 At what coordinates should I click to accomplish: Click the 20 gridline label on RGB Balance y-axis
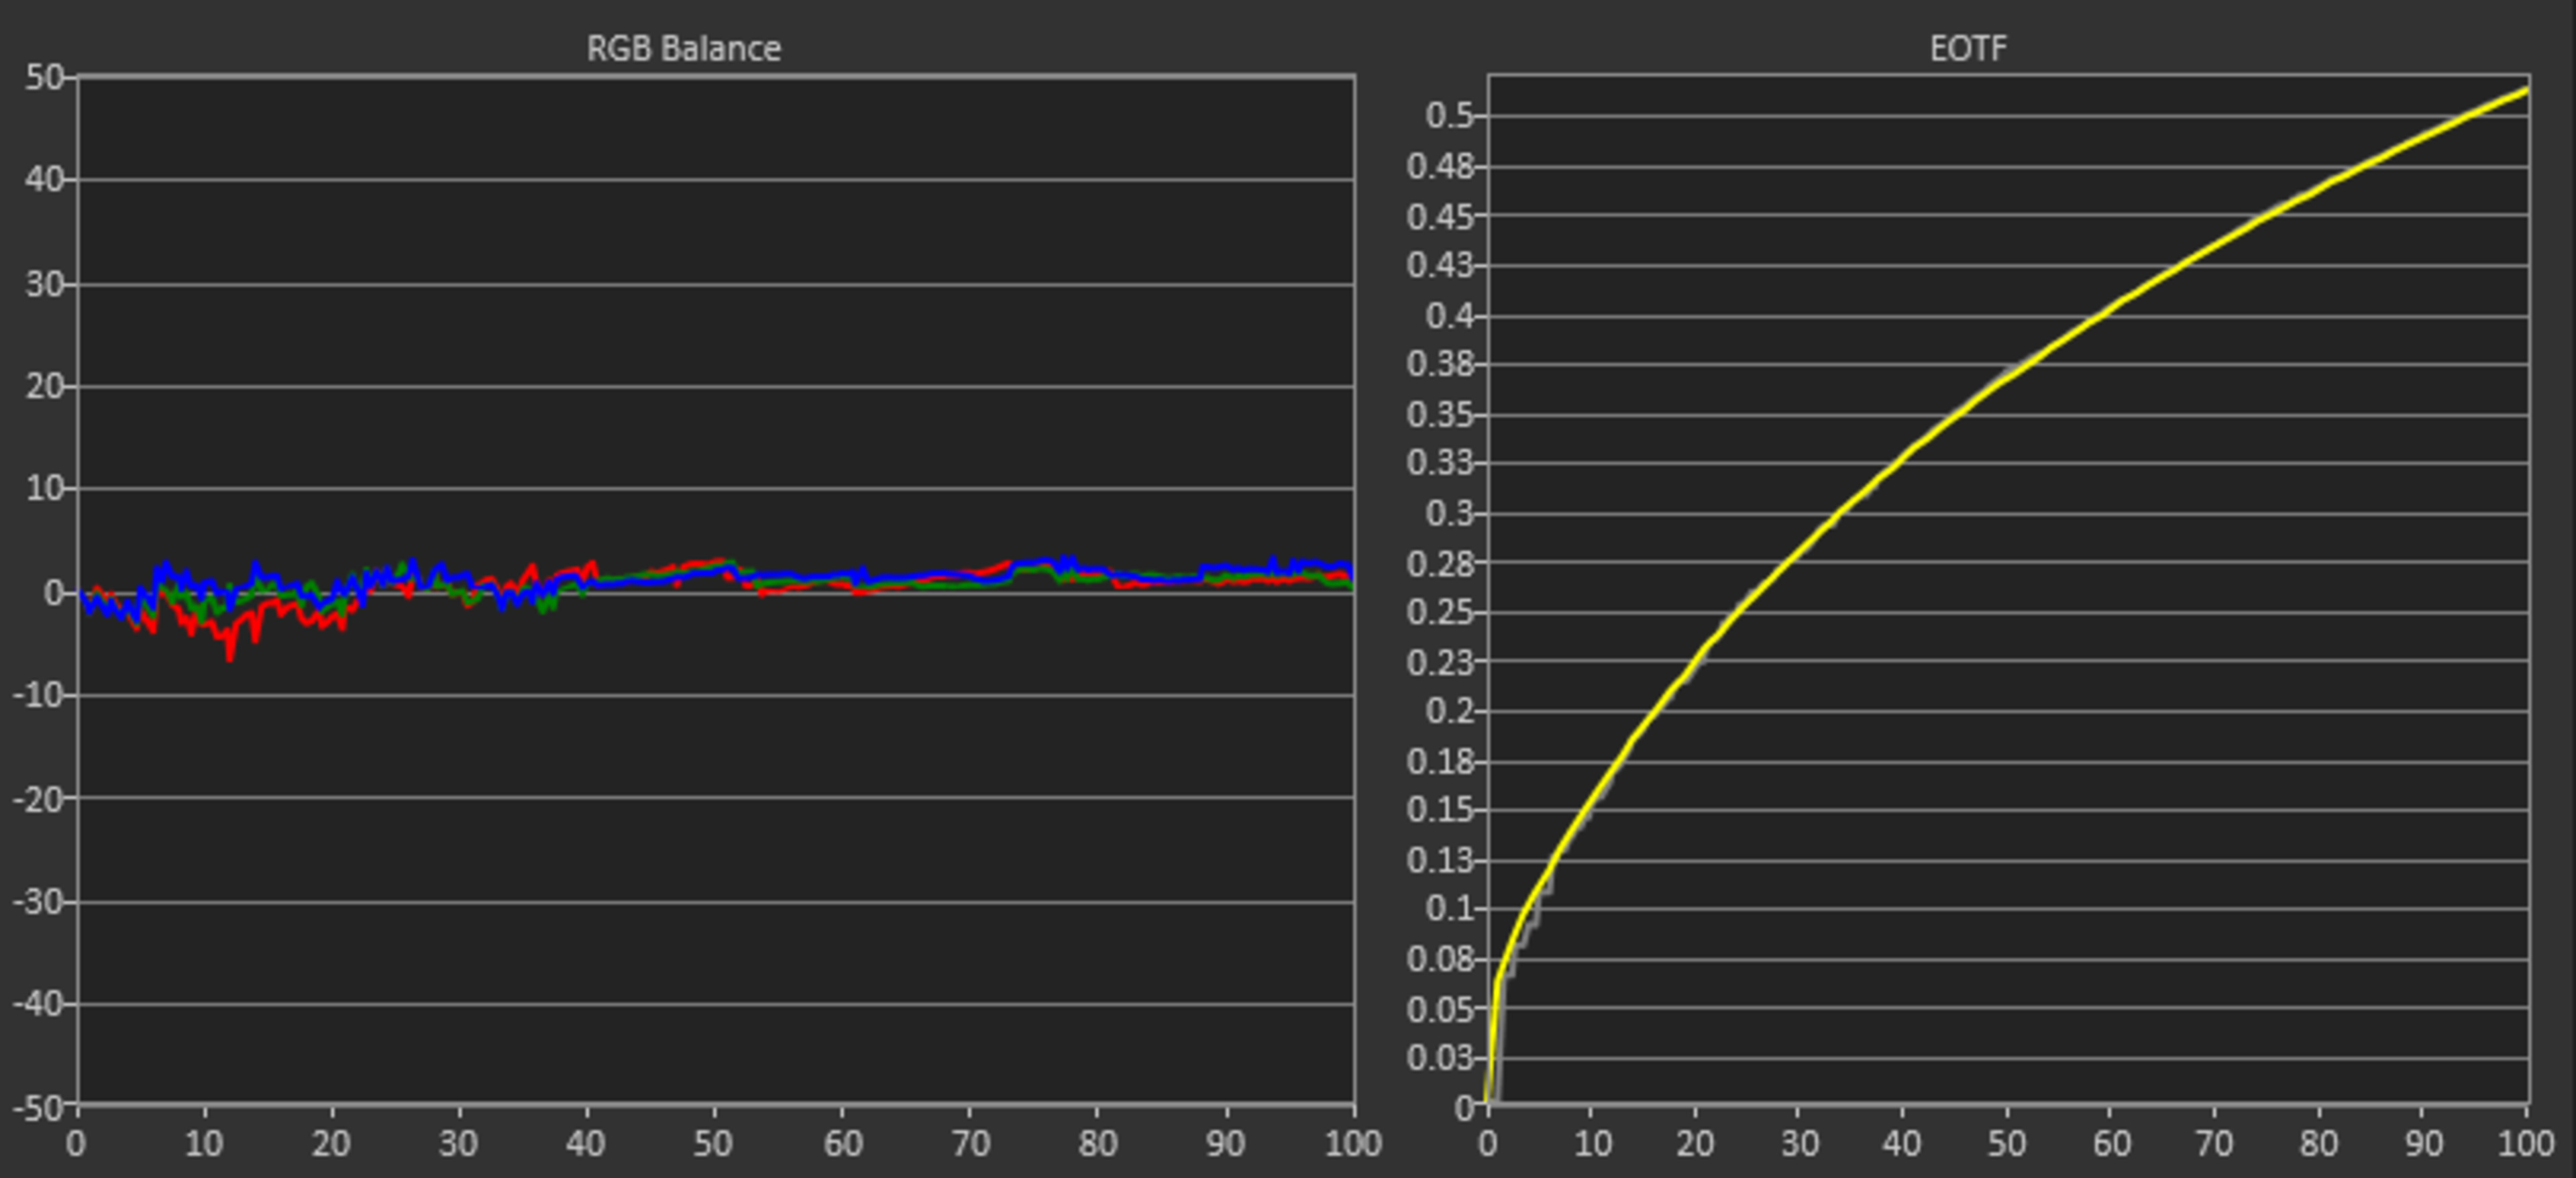click(x=44, y=386)
